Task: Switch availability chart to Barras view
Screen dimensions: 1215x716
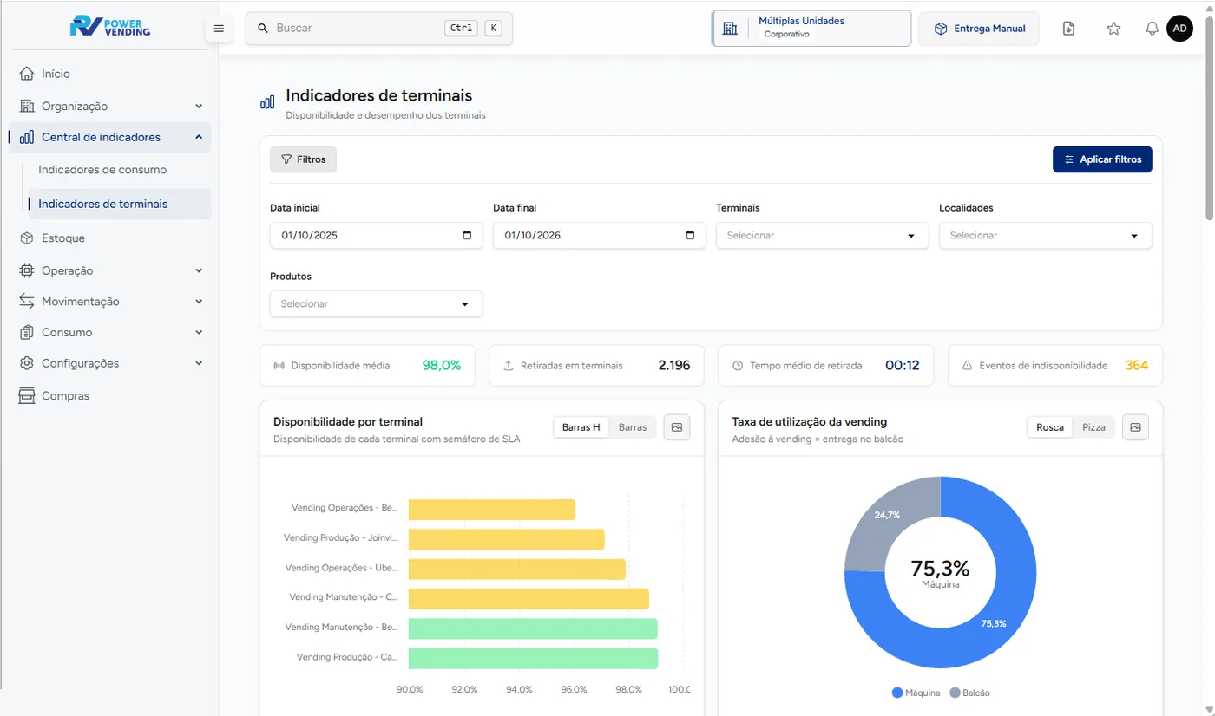Action: click(x=633, y=427)
